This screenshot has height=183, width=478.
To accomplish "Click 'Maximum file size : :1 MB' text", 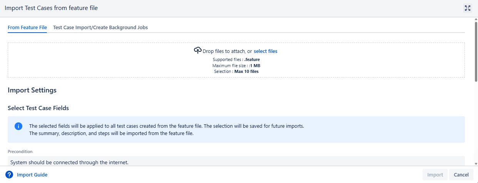I will pos(236,66).
